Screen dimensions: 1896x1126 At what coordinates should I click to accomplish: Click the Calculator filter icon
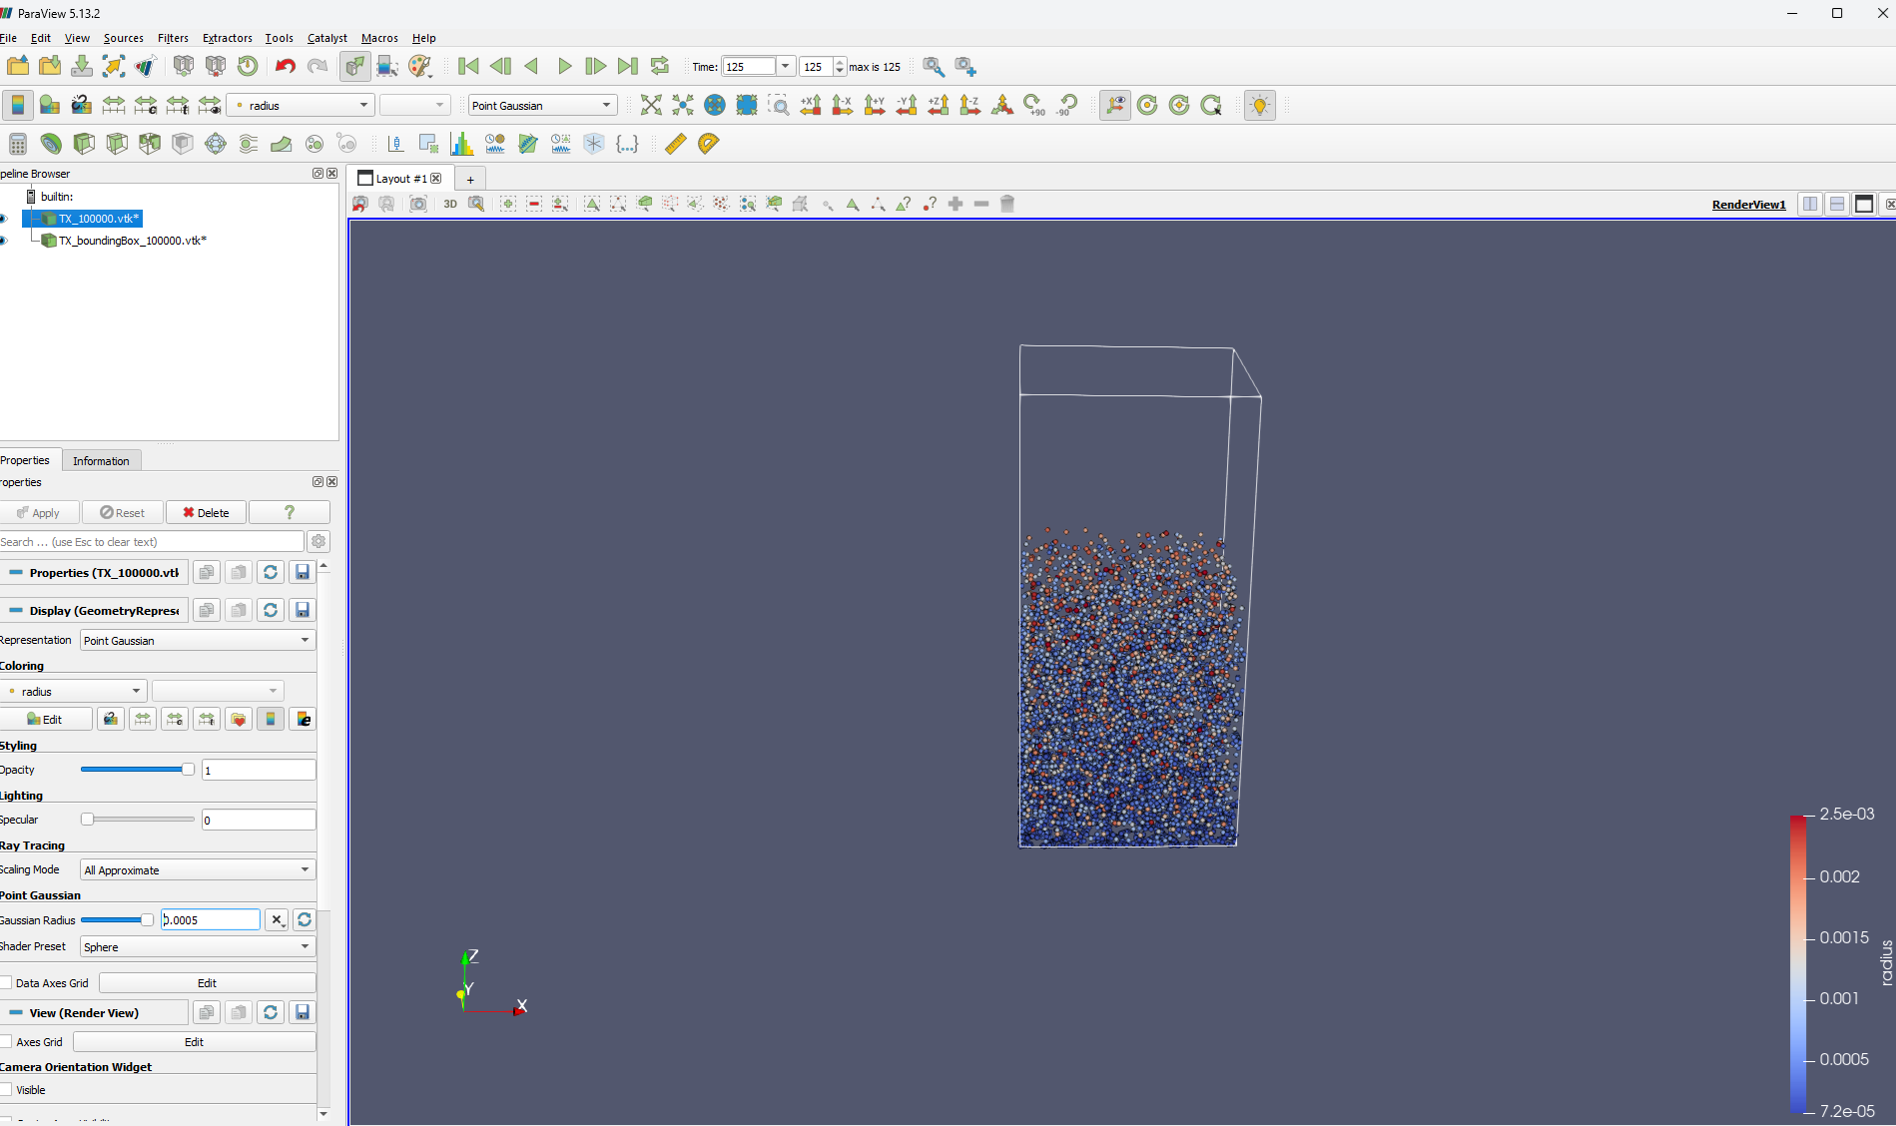tap(18, 144)
